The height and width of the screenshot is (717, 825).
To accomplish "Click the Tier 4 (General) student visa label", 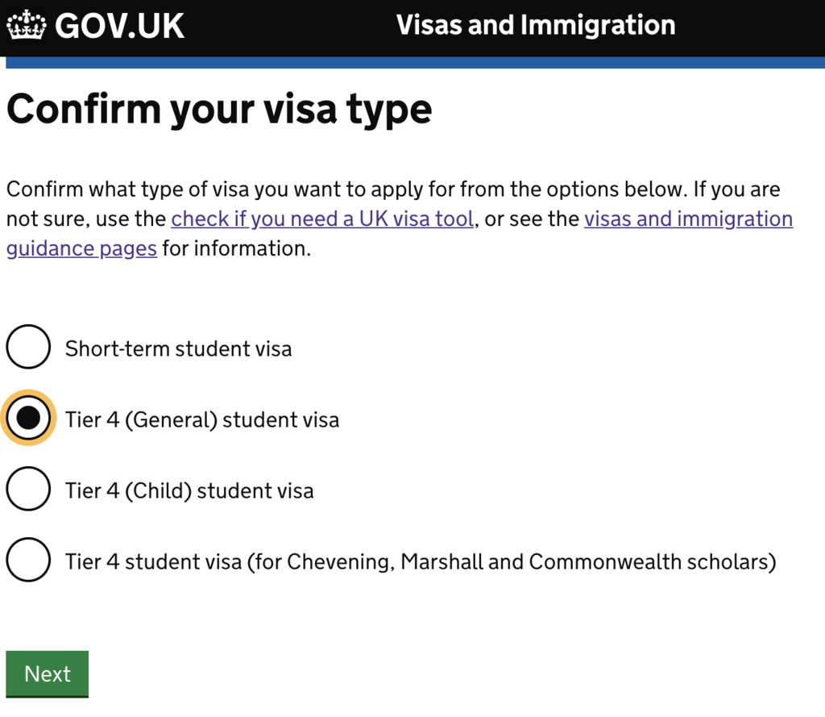I will pyautogui.click(x=201, y=419).
